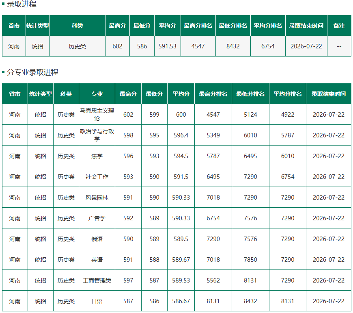The height and width of the screenshot is (313, 353).
Task: Click the 备注 value -- in summary row
Action: pos(339,46)
